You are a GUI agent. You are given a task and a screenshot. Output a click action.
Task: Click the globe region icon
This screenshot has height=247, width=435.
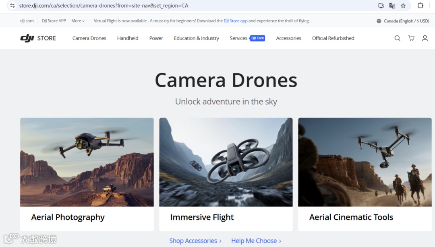click(379, 21)
